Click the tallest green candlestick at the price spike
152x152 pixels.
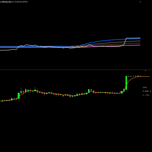(126, 83)
